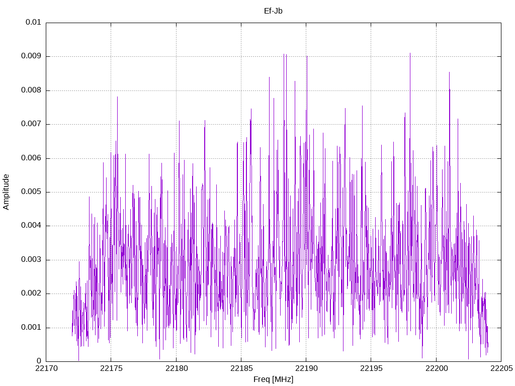
Task: Click the y-axis tick label 0.002
Action: 31,294
